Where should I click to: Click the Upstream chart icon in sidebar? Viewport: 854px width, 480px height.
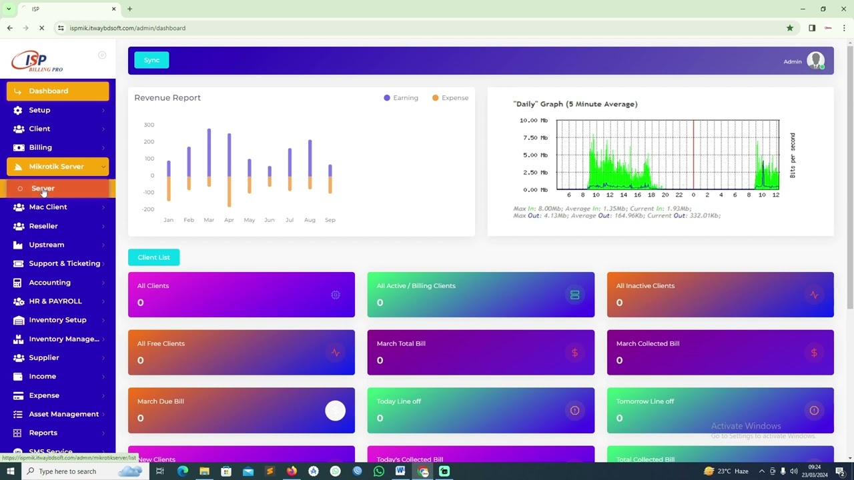pyautogui.click(x=18, y=245)
